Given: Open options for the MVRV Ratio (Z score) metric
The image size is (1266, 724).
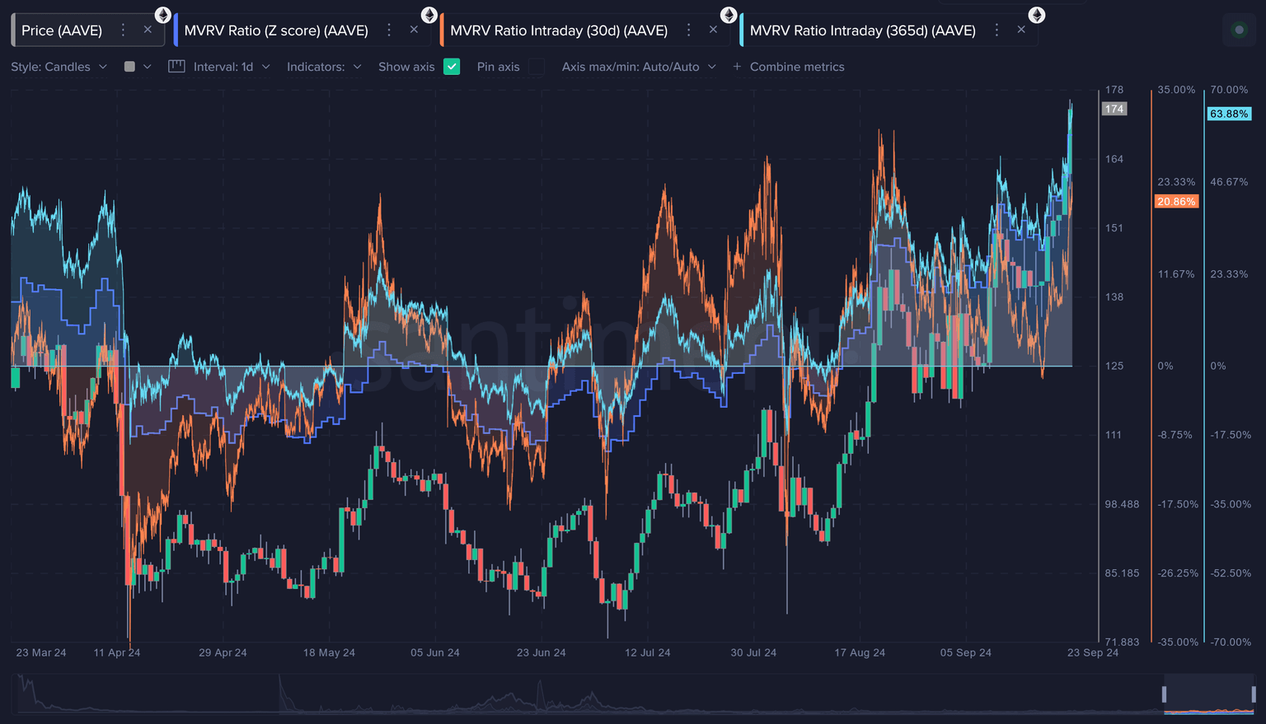Looking at the screenshot, I should tap(389, 30).
